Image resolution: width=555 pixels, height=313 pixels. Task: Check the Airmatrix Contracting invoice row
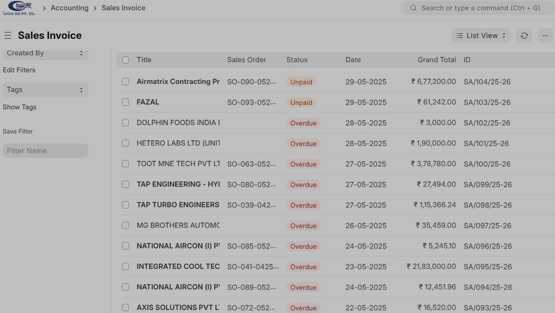[x=125, y=82]
